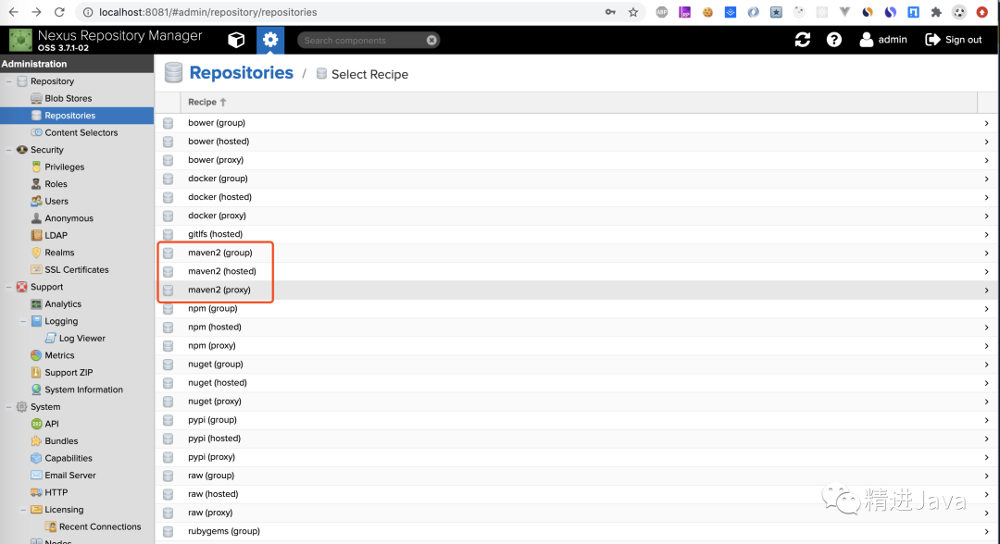The height and width of the screenshot is (544, 1000).
Task: Clear the search components field
Action: point(431,40)
